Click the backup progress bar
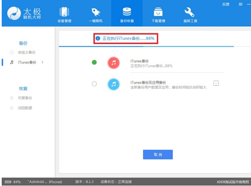Image resolution: width=251 pixels, height=186 pixels. click(146, 46)
